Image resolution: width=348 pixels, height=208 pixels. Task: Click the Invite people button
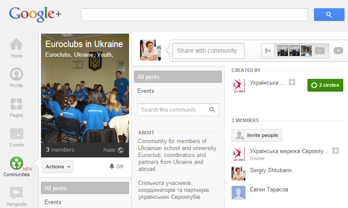257,136
